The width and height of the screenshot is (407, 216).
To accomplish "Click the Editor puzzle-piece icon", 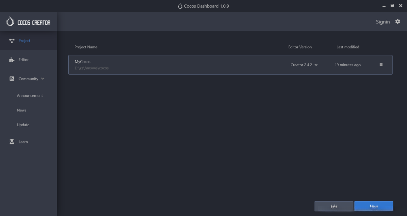I will [x=12, y=60].
